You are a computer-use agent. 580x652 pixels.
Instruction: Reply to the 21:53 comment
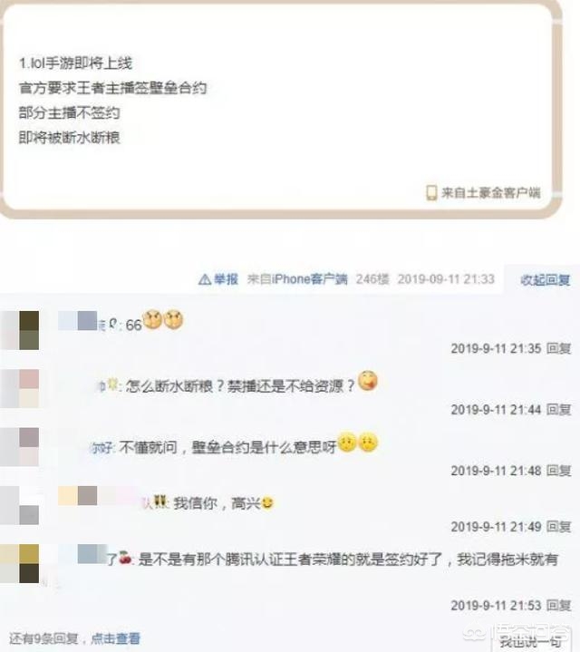coord(558,605)
